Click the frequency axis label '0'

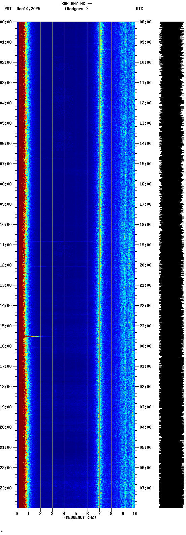17,514
